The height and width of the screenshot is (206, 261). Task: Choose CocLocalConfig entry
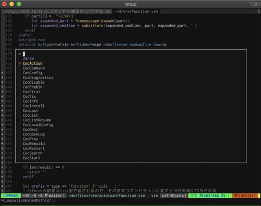38,125
